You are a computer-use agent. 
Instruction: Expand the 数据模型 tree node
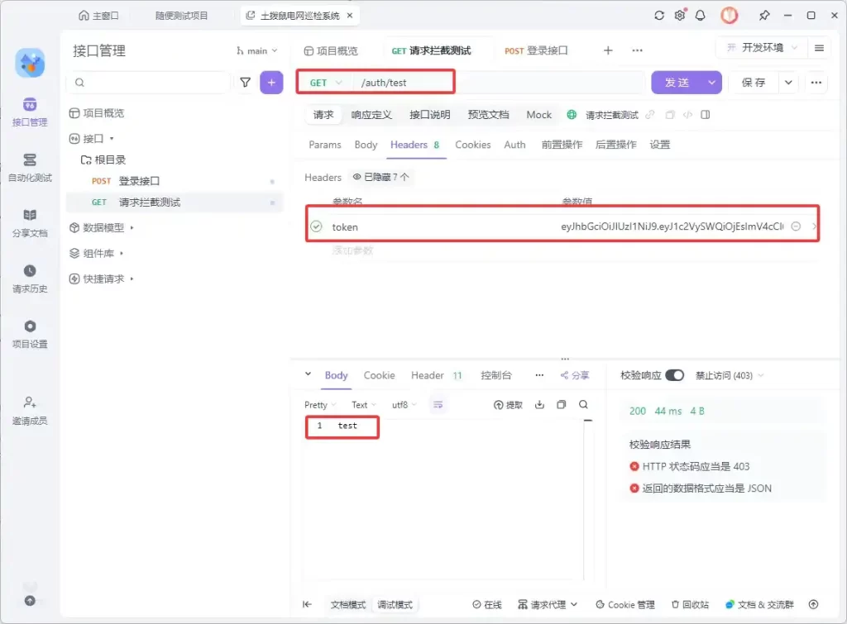132,227
